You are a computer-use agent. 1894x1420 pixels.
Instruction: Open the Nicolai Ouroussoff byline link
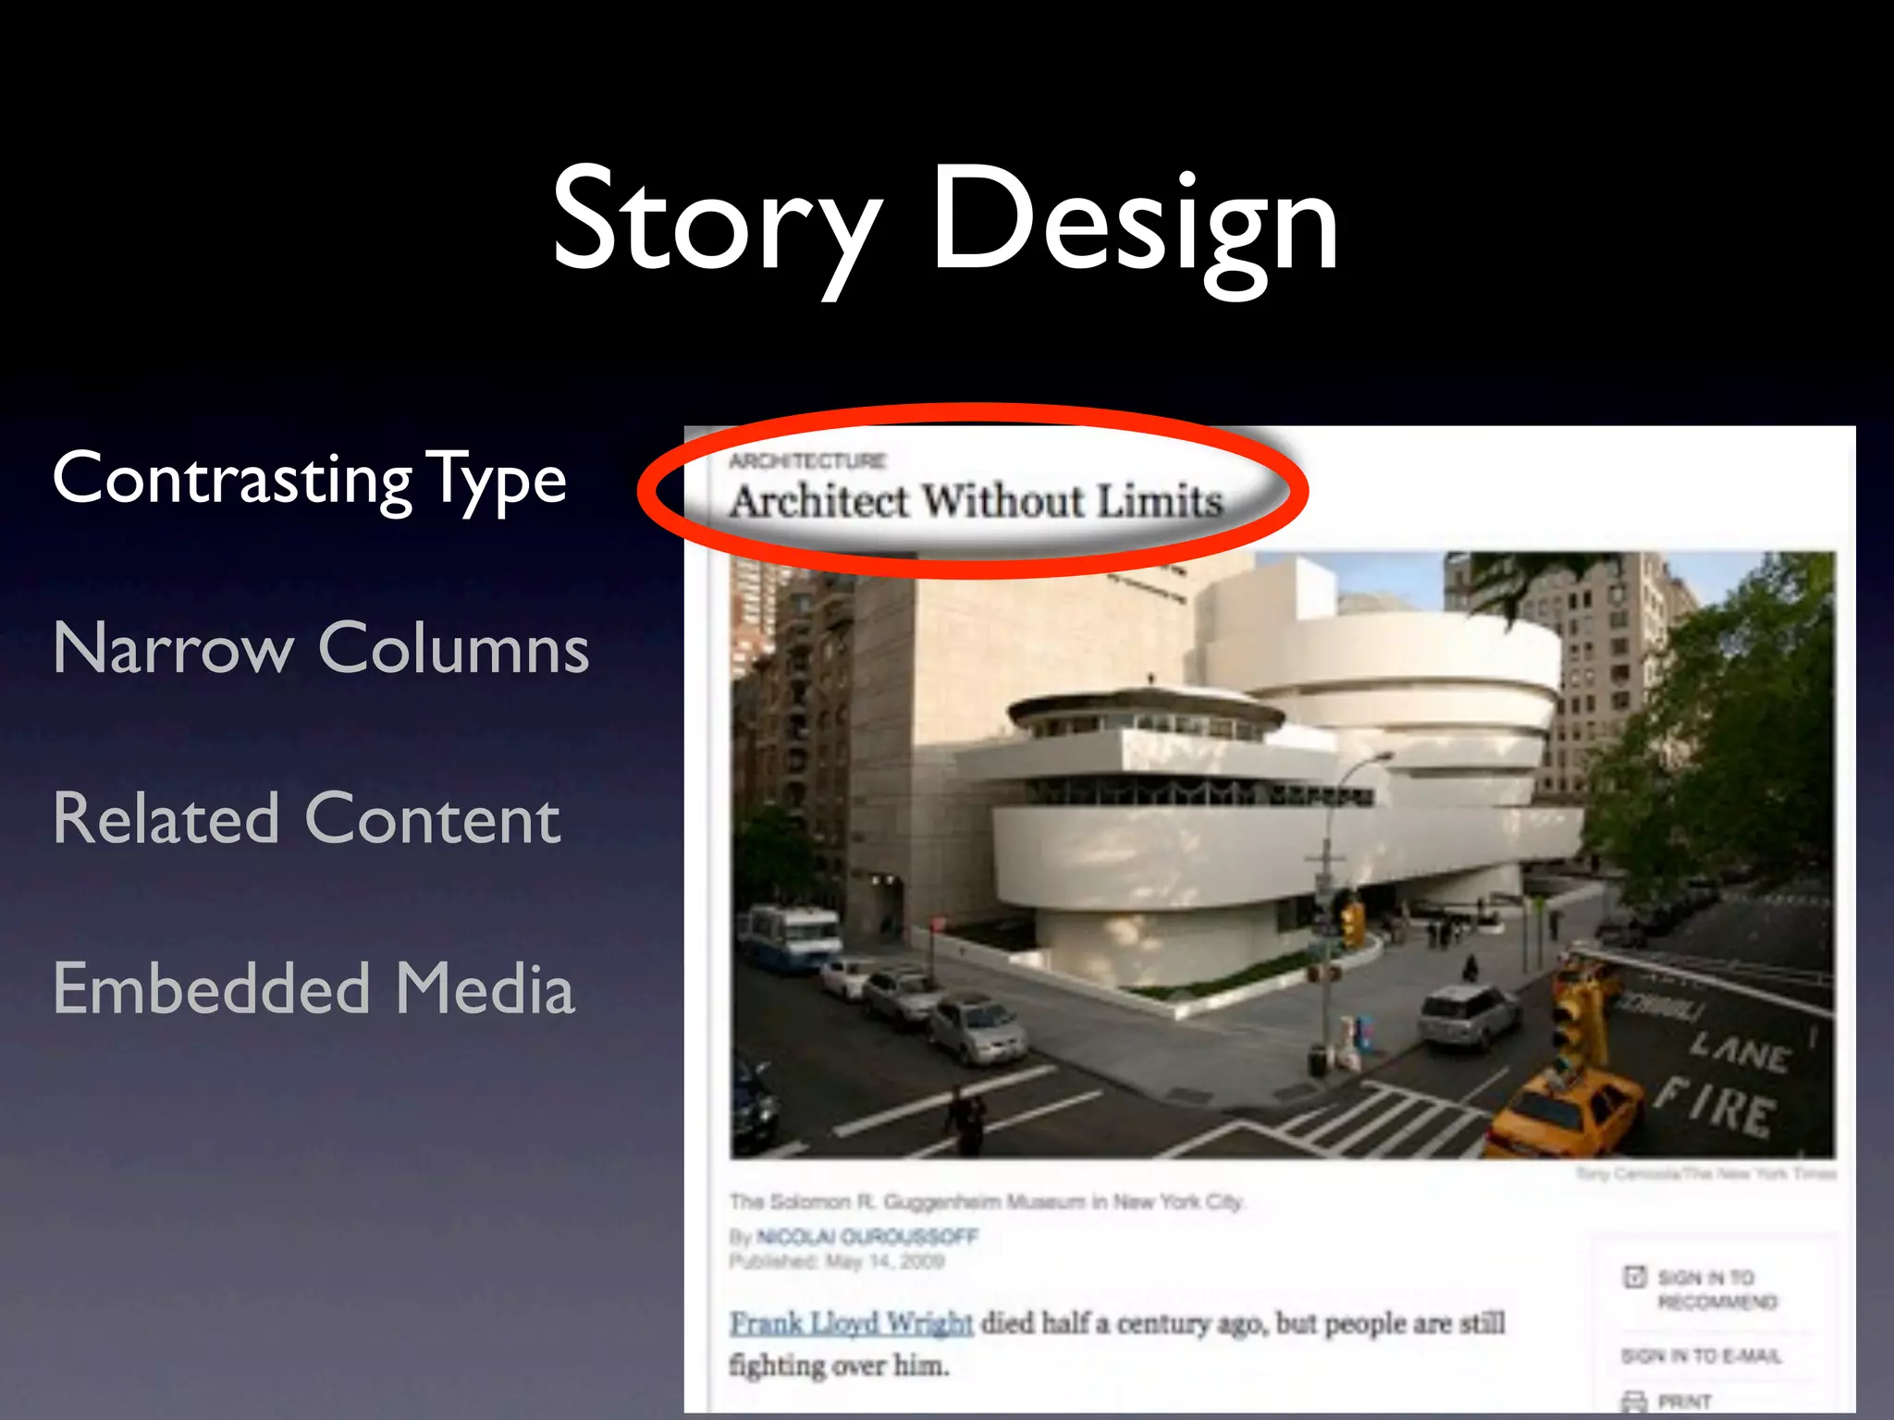click(x=867, y=1236)
